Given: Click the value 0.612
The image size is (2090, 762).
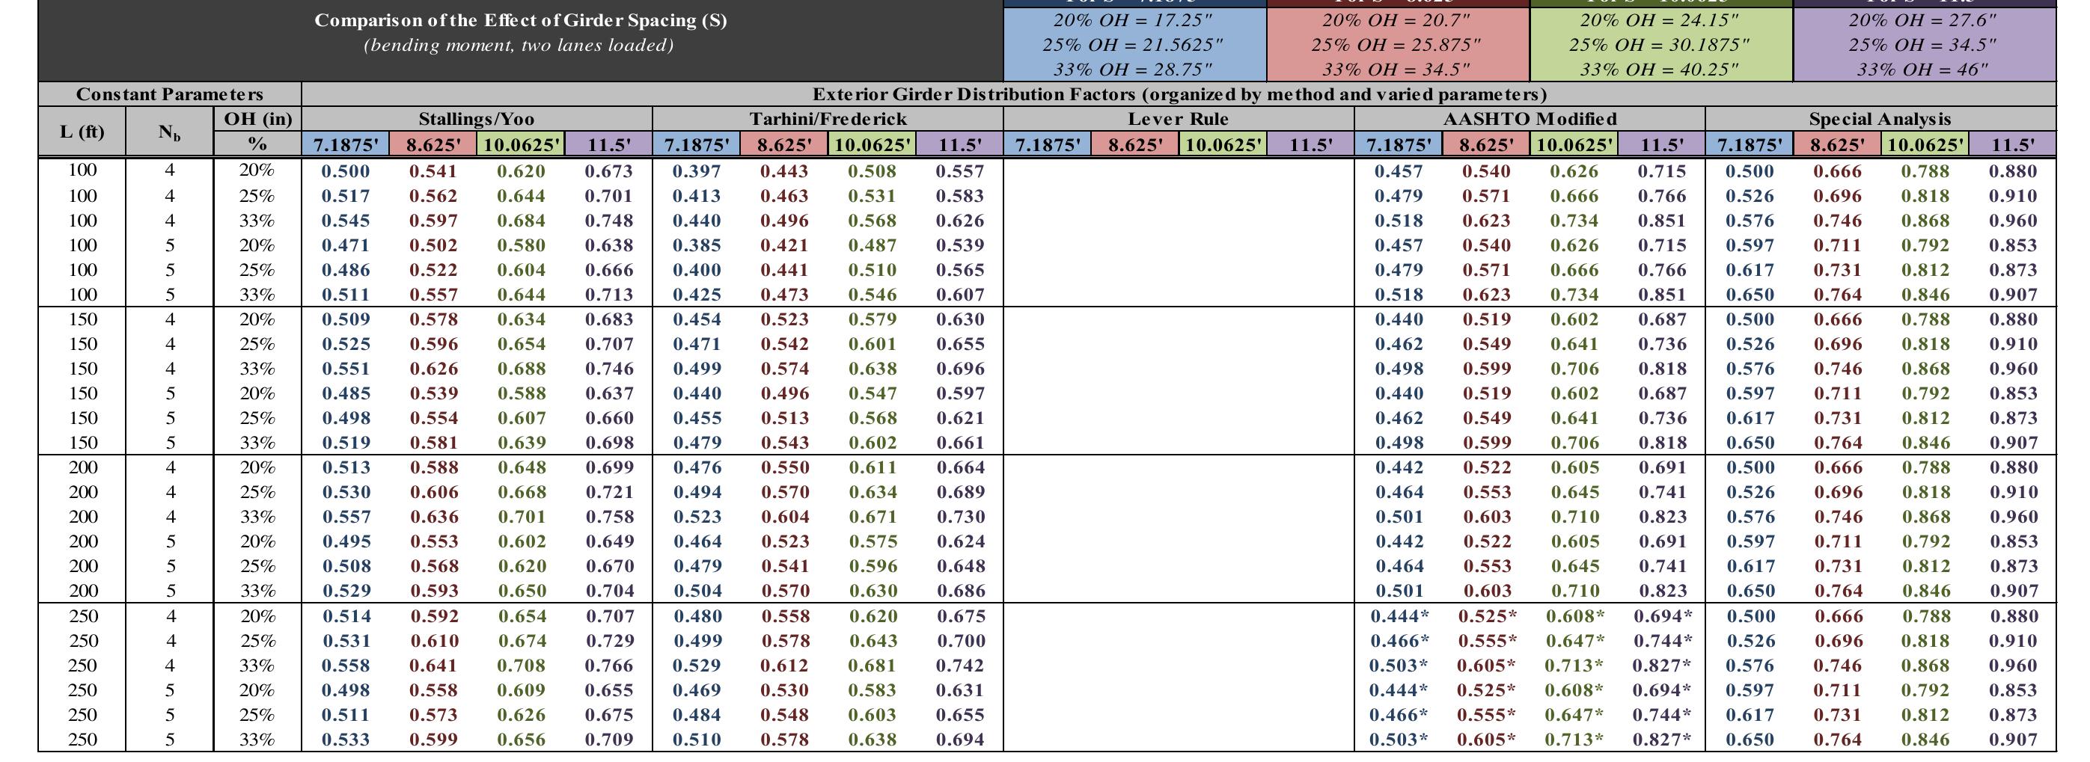Looking at the screenshot, I should [786, 665].
